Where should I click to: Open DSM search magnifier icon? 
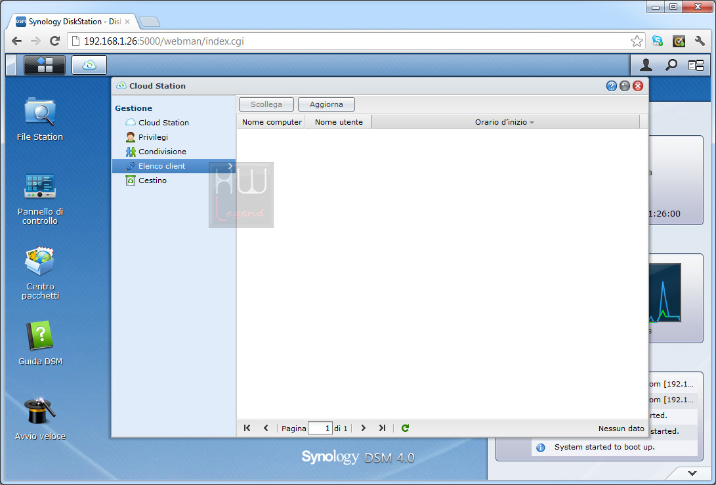(671, 65)
